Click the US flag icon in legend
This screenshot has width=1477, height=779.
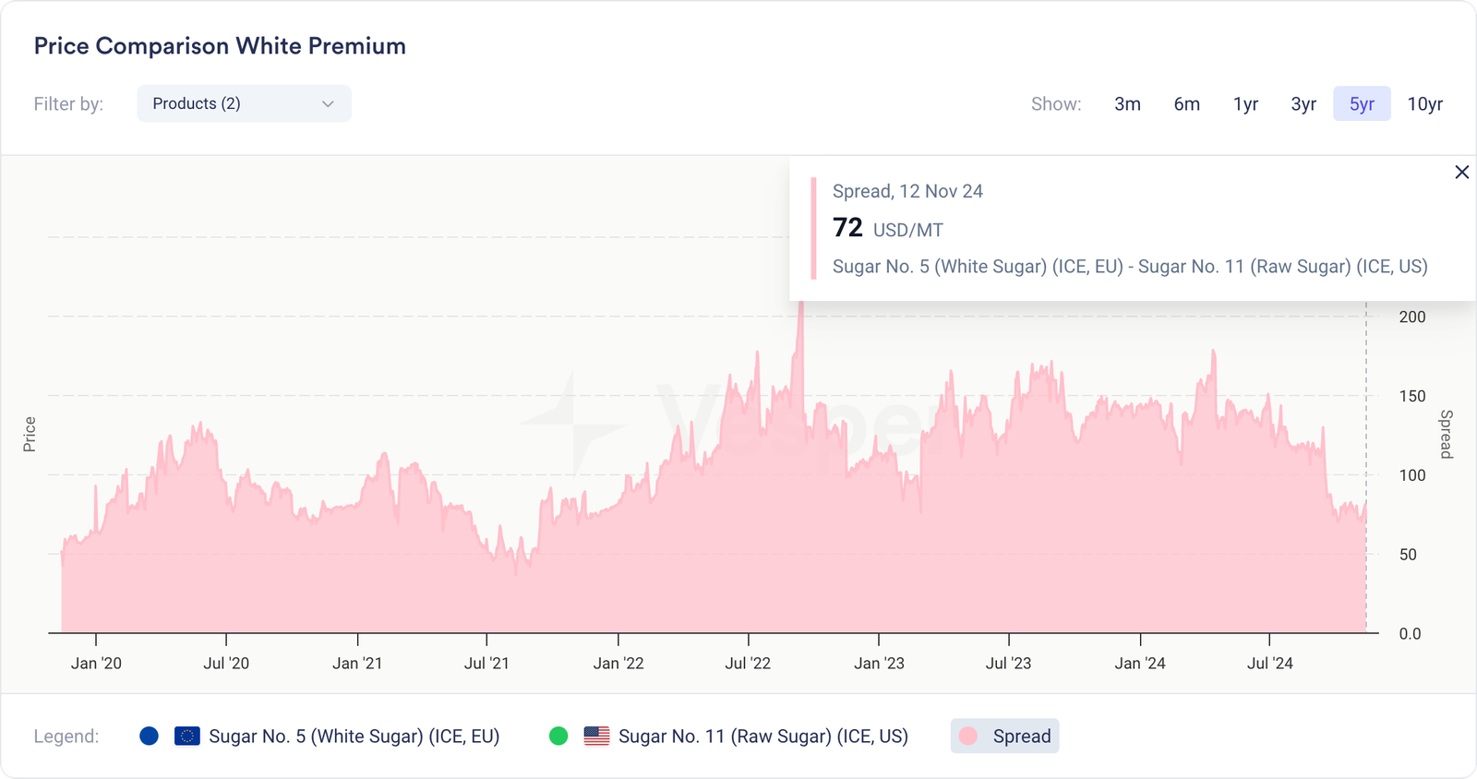tap(596, 737)
